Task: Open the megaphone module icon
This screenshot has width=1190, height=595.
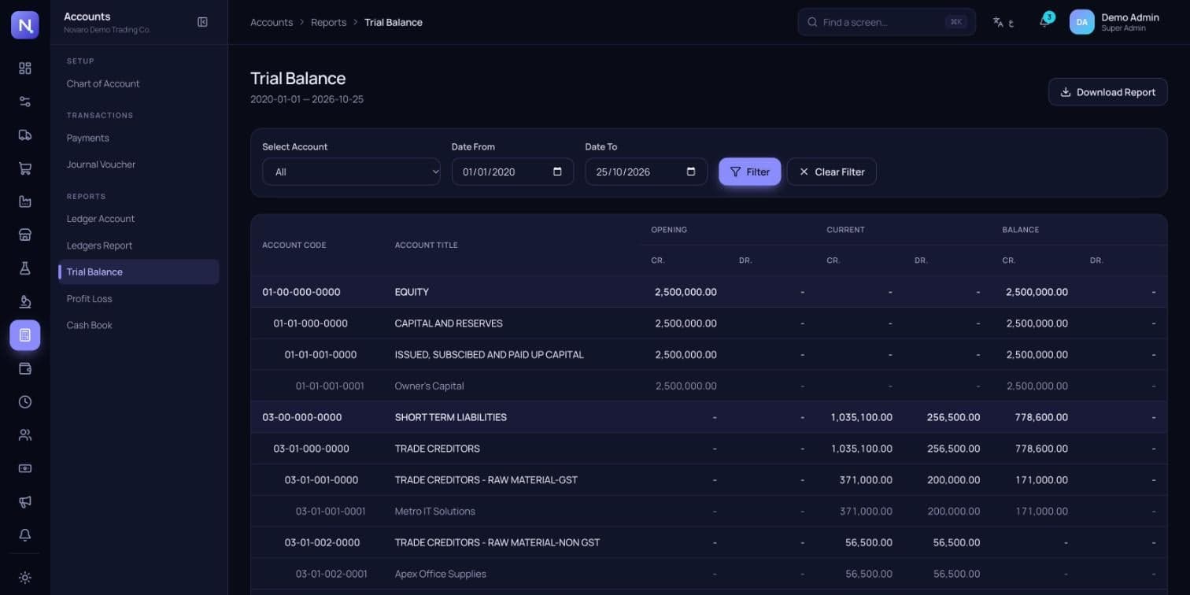Action: pos(25,501)
